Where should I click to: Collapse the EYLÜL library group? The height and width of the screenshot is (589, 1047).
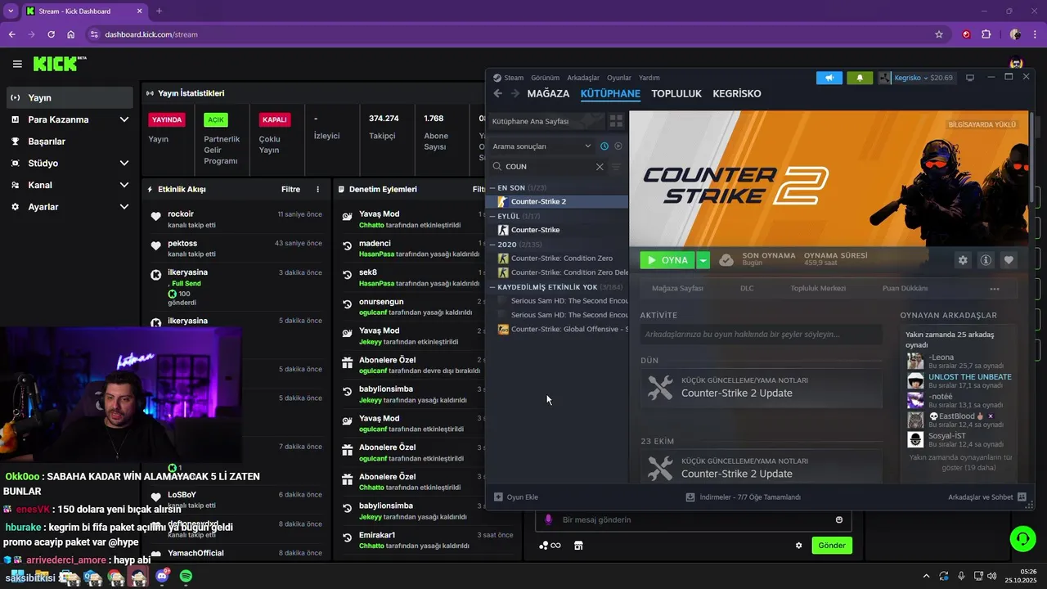coord(493,217)
